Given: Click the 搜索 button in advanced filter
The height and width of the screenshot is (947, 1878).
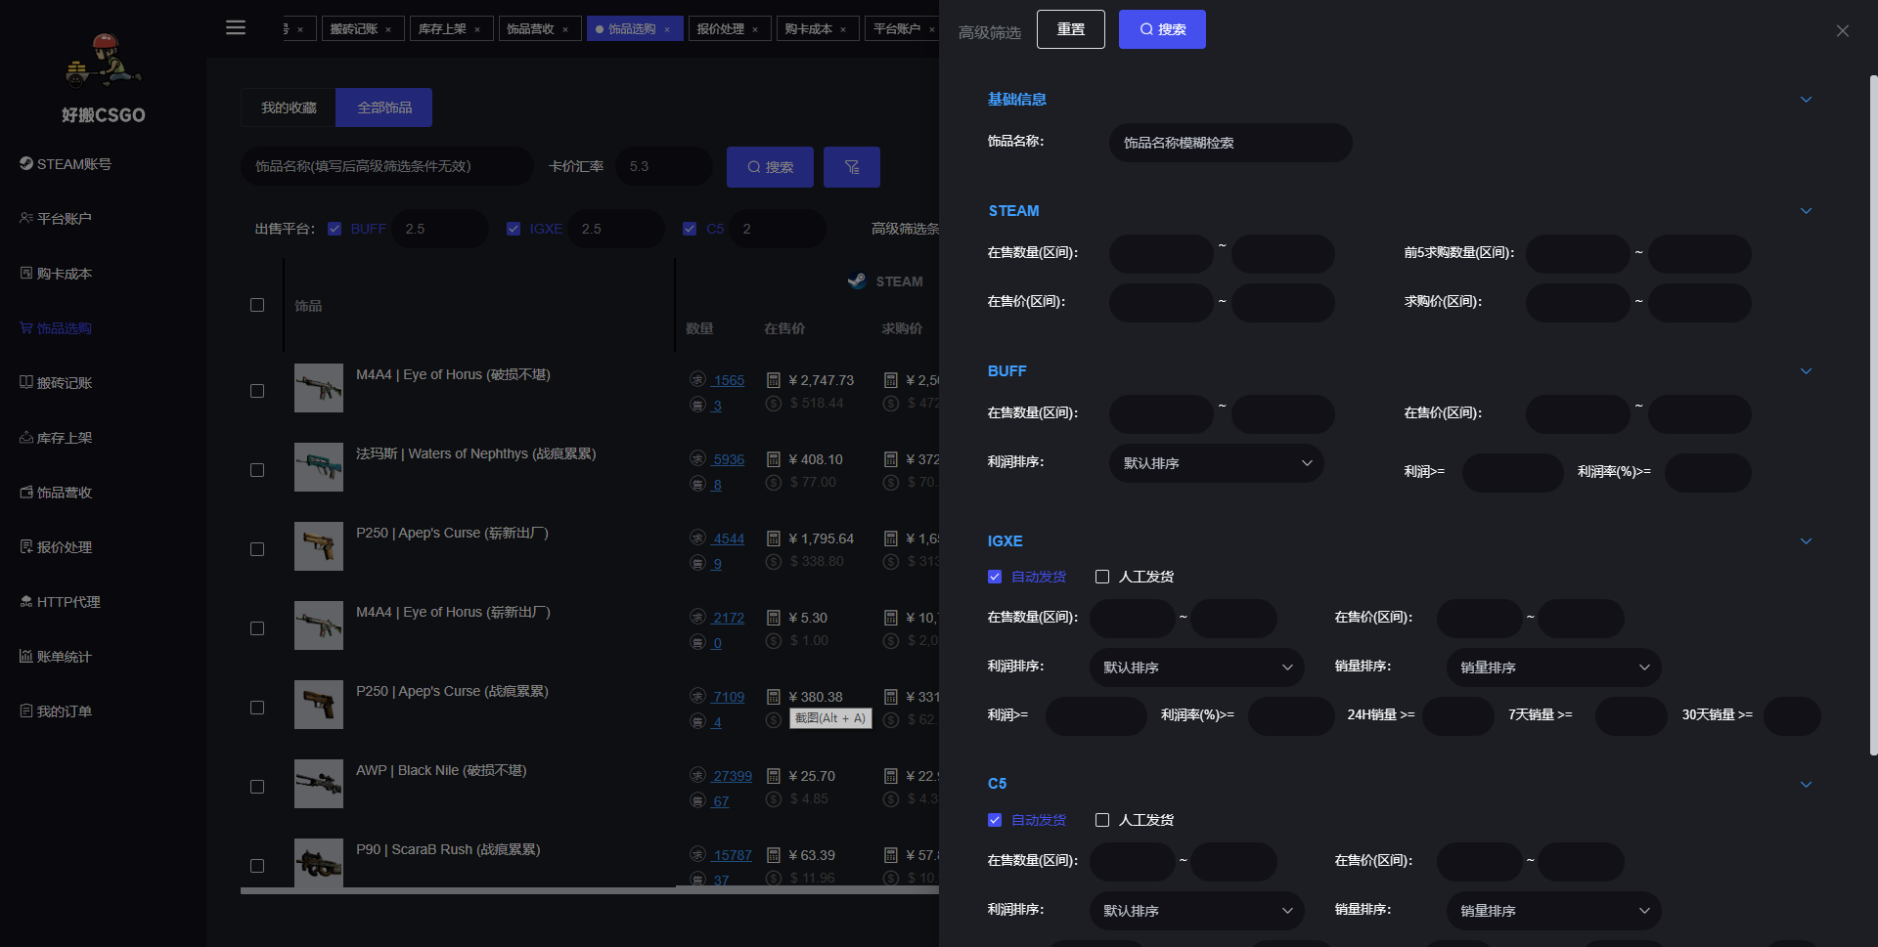Looking at the screenshot, I should tap(1162, 29).
